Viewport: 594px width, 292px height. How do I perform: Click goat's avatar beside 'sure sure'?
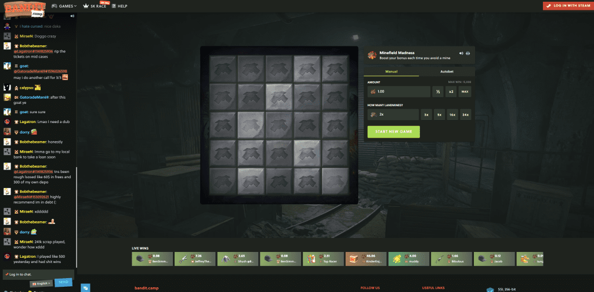(7, 112)
